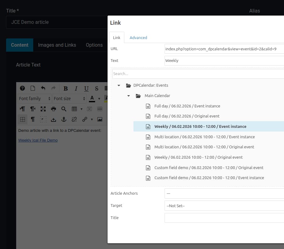This screenshot has width=284, height=249.
Task: Click the text color A swatch
Action: [x=92, y=99]
